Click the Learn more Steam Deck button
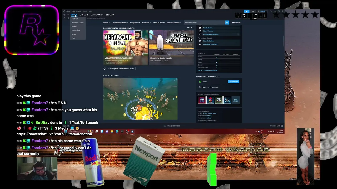The width and height of the screenshot is (337, 189). (234, 82)
